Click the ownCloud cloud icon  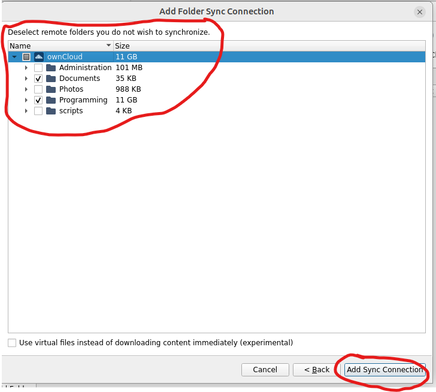coord(39,57)
